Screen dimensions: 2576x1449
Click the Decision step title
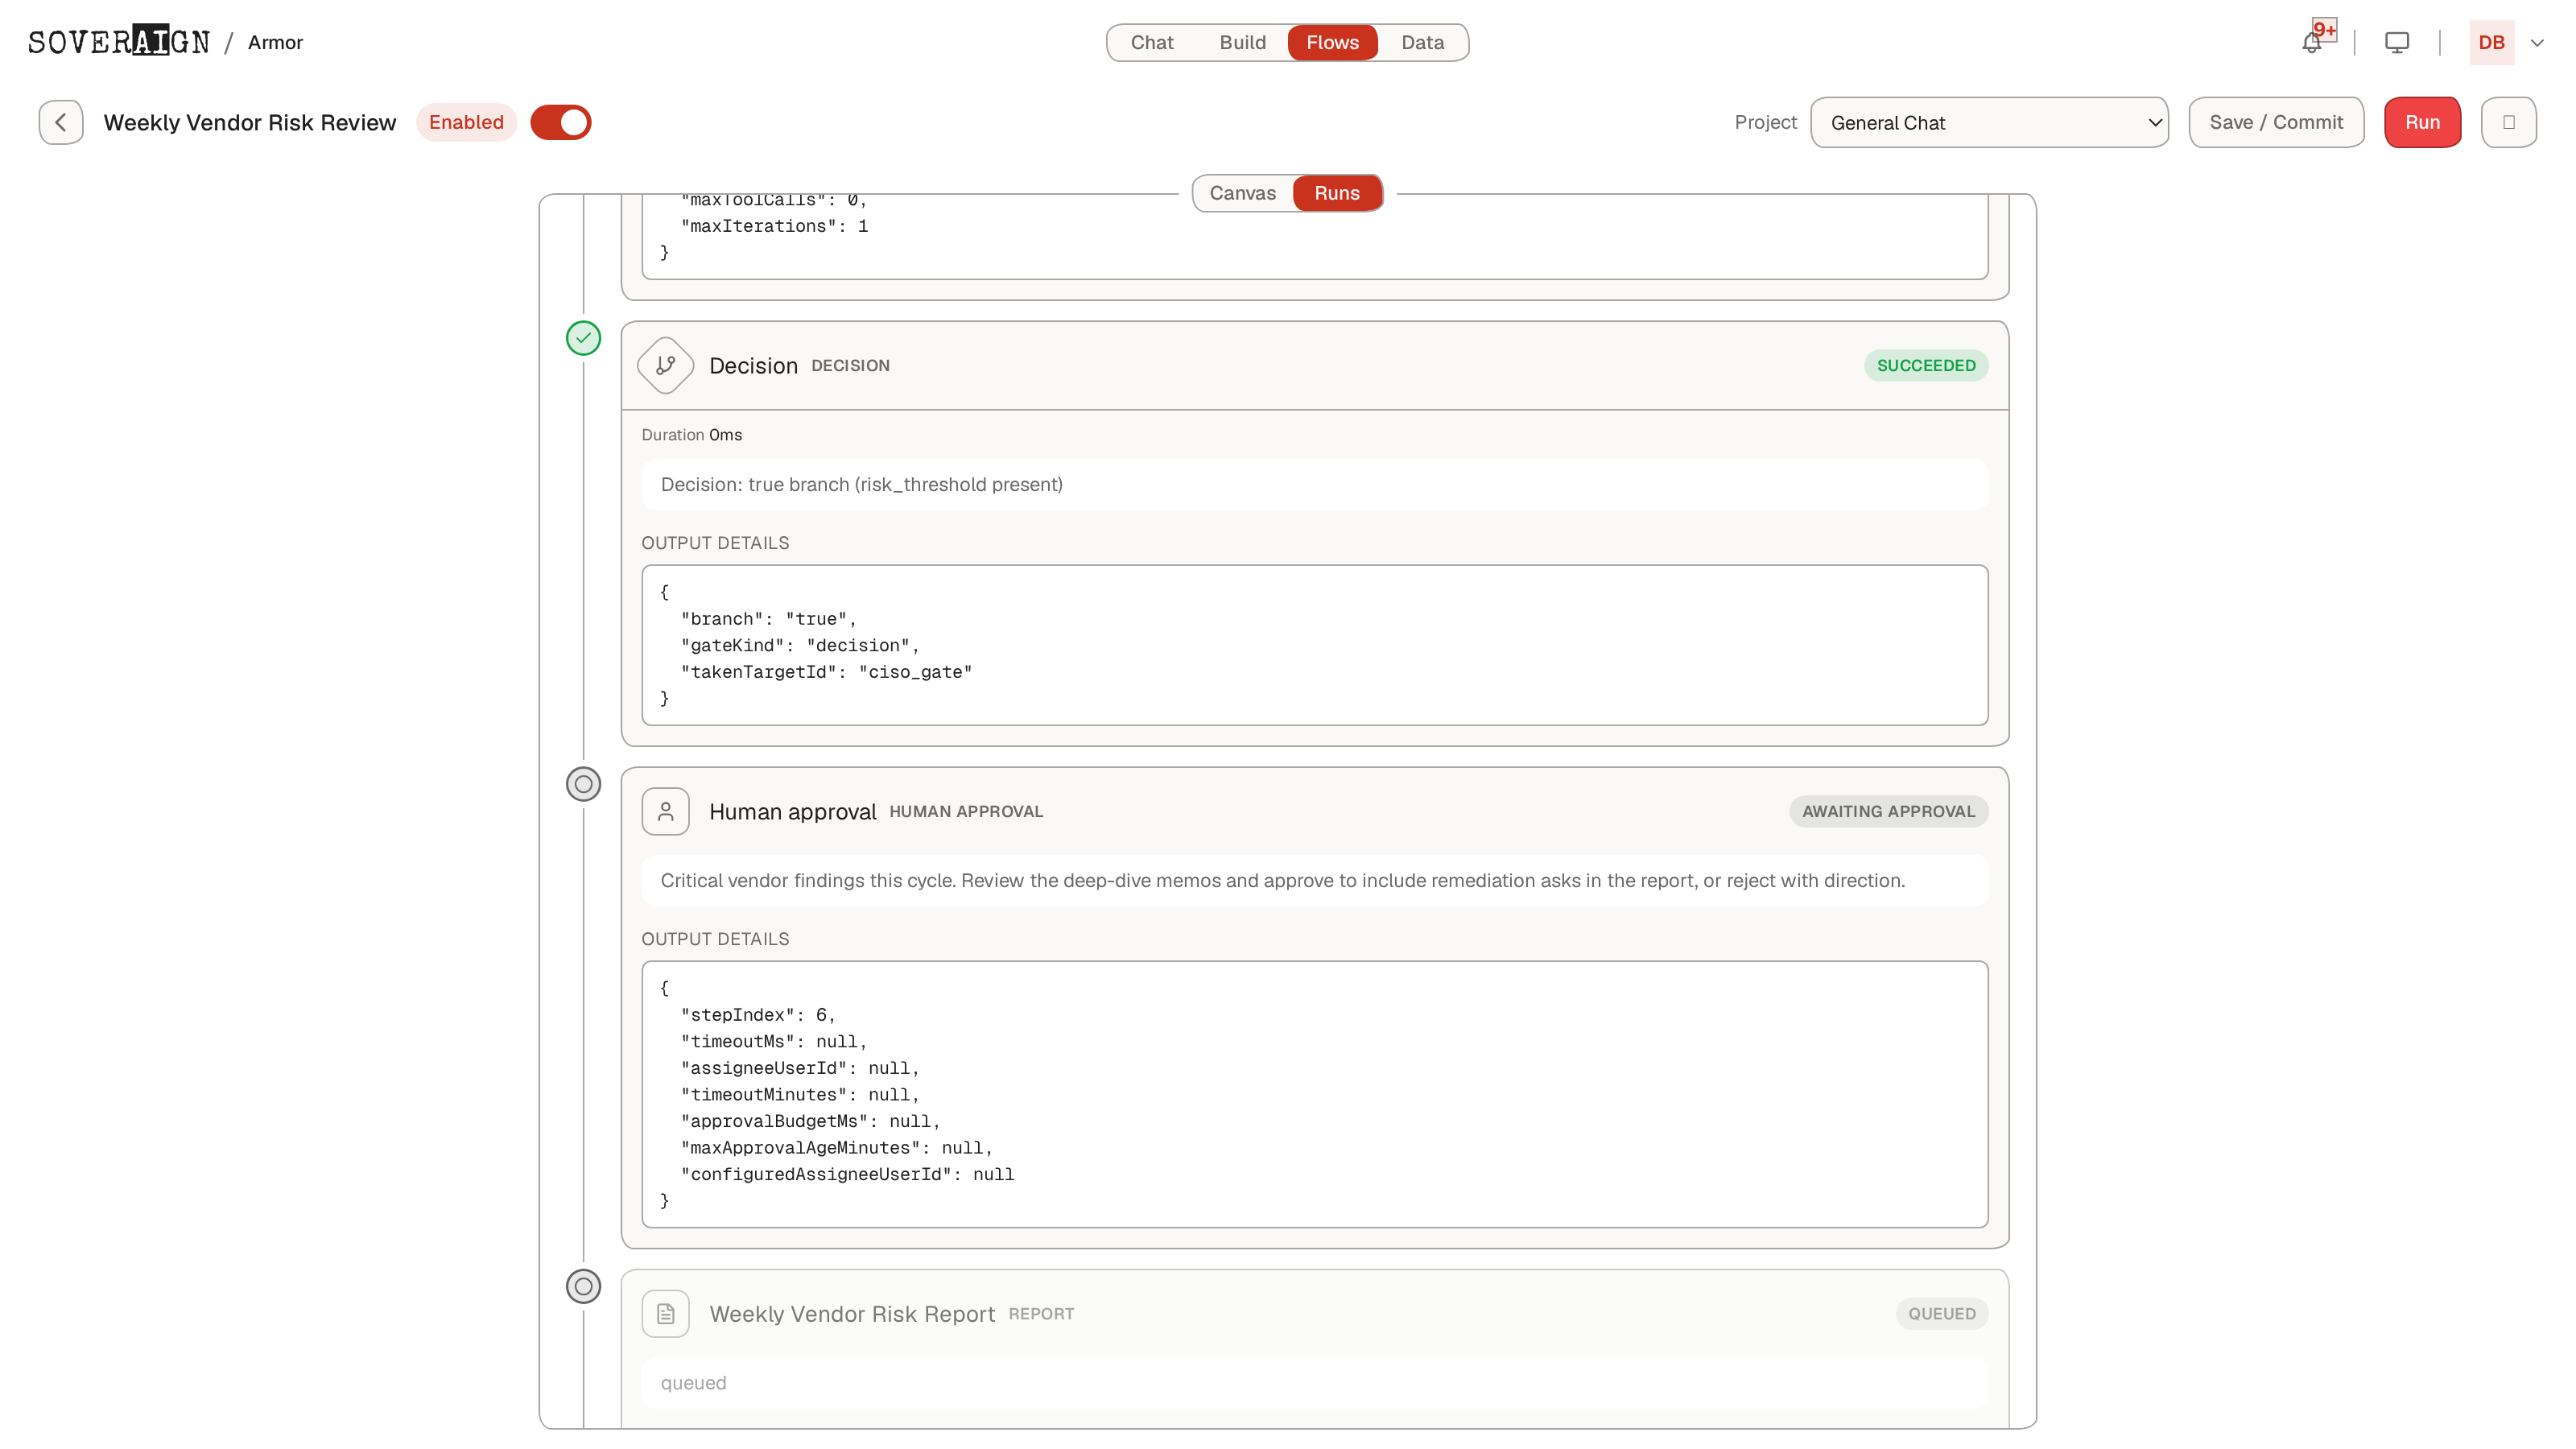753,366
